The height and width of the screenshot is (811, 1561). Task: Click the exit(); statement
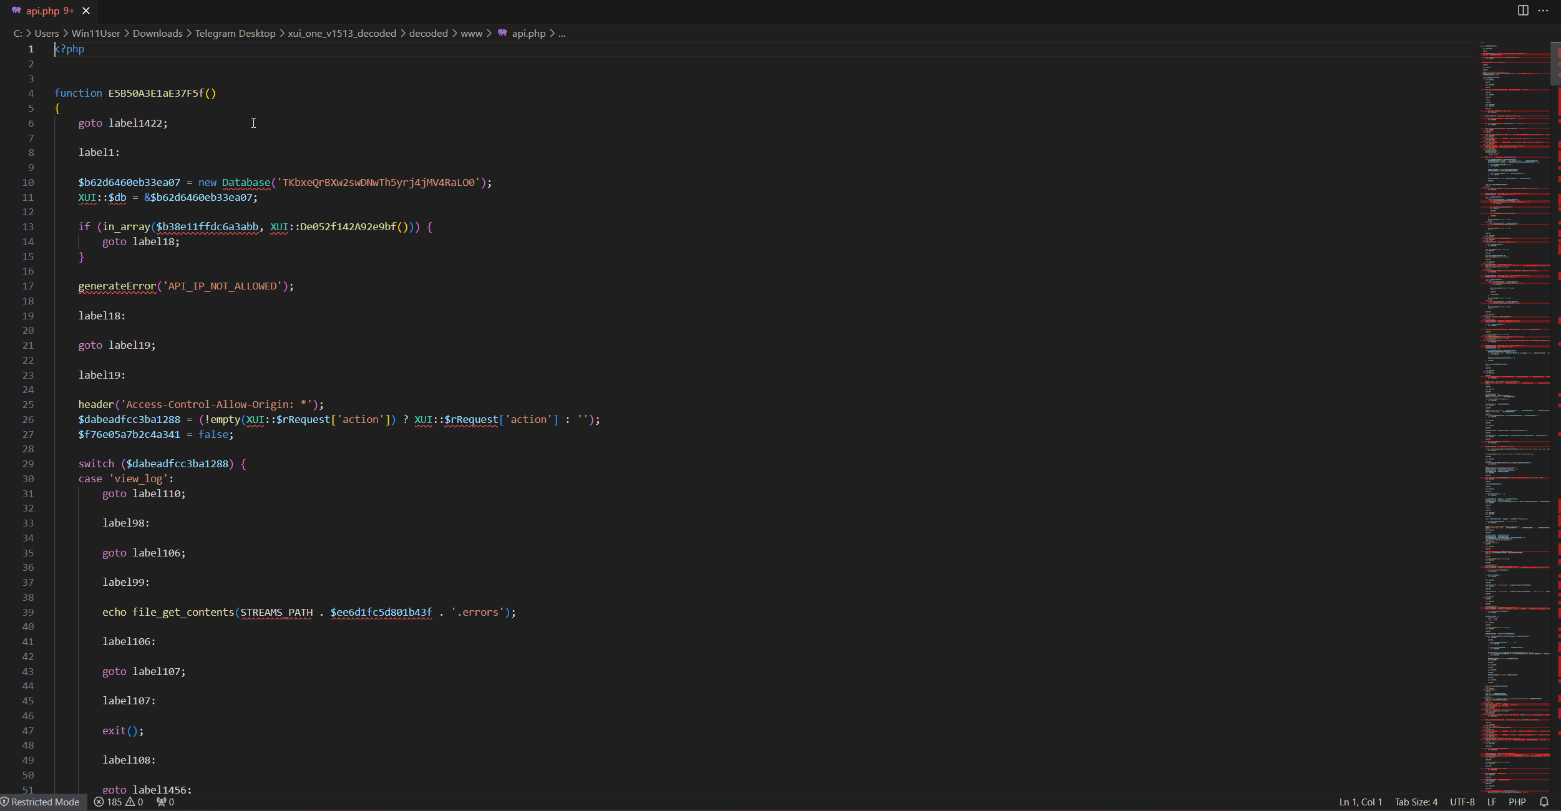tap(123, 731)
